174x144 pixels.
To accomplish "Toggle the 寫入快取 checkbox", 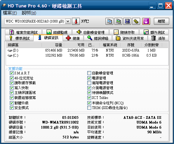I will pyautogui.click(x=12, y=88).
